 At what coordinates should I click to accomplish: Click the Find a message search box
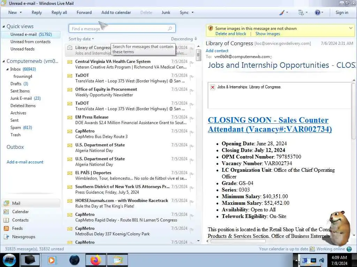(x=122, y=29)
